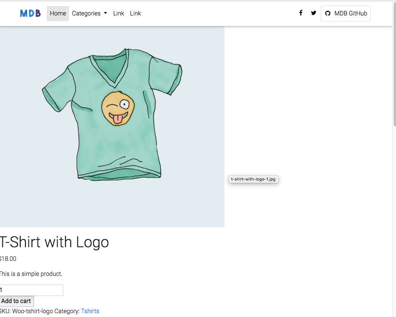Click the T-Shirt with Logo heading
The image size is (396, 317).
coord(54,242)
